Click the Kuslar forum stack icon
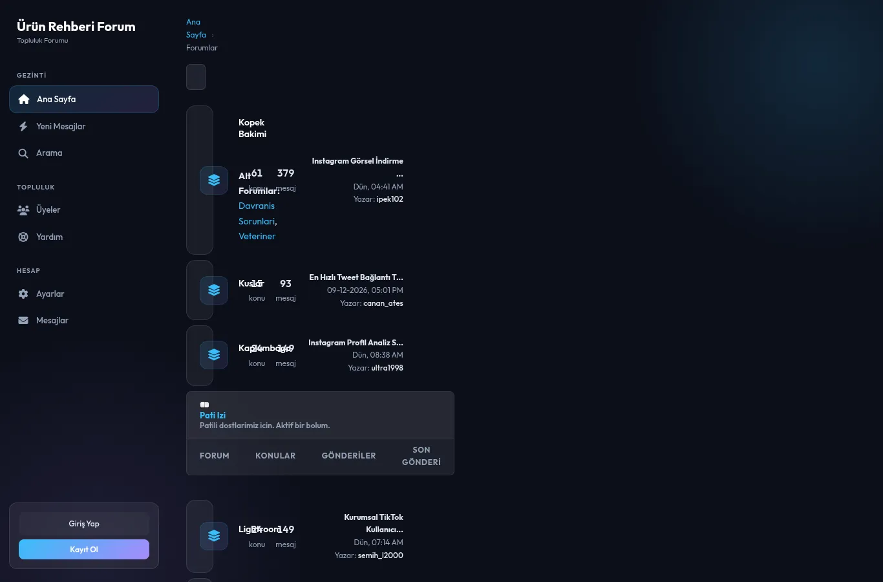 click(x=214, y=290)
